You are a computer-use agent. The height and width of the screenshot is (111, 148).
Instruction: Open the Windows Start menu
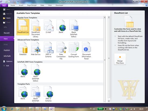pos(4,109)
